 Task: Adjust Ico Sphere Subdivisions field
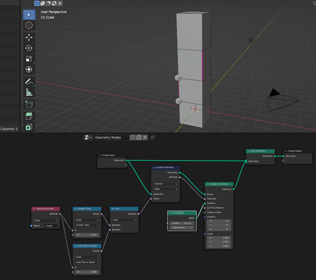[182, 227]
